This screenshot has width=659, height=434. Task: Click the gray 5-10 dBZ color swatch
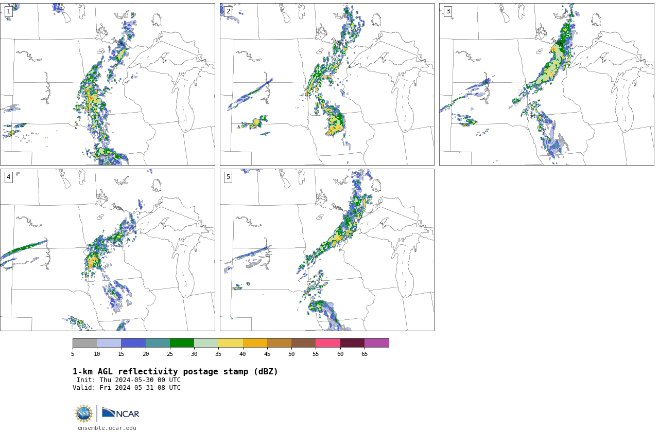point(84,343)
